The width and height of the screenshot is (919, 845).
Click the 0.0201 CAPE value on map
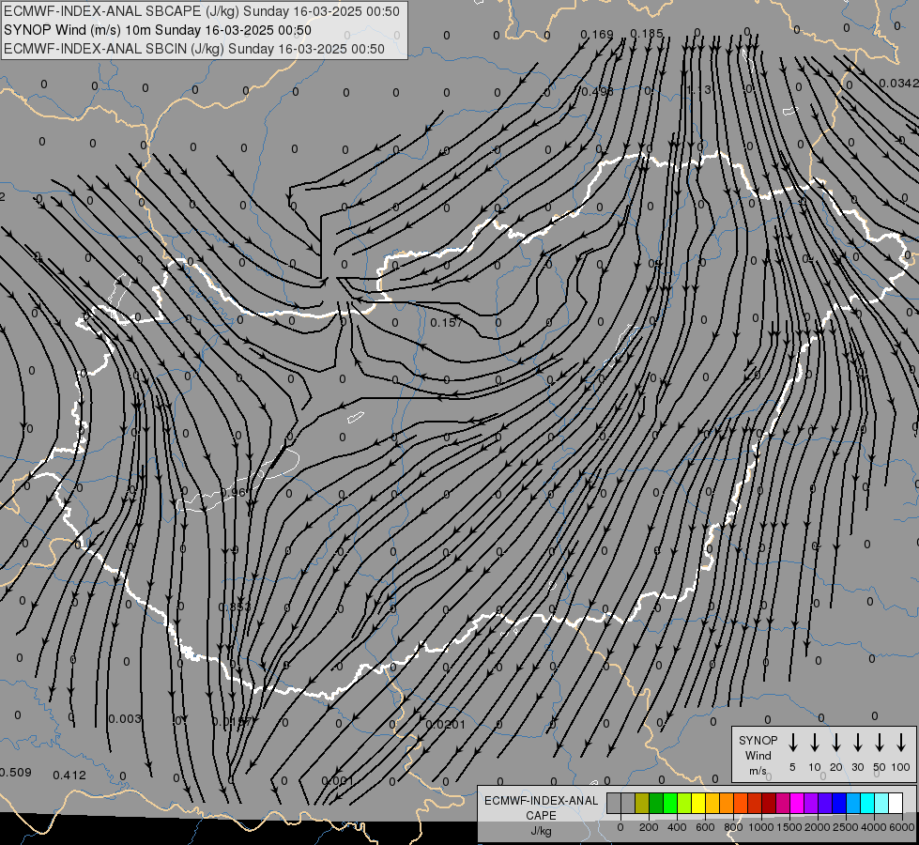(x=446, y=725)
